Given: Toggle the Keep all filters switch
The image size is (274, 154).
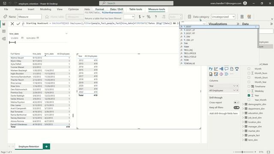Looking at the screenshot, I should 236,107.
